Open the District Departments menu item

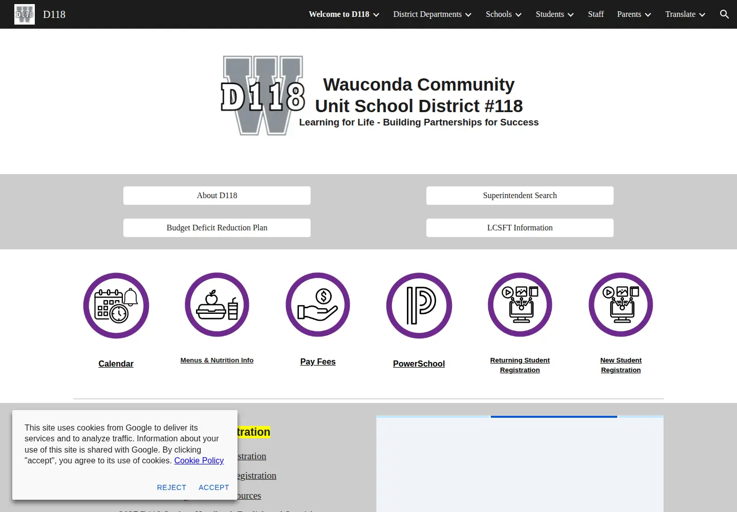point(427,14)
